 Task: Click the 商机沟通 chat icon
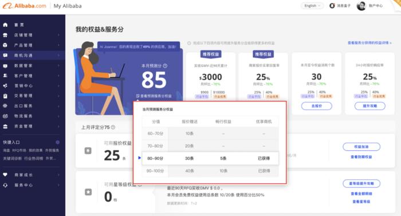click(x=5, y=55)
